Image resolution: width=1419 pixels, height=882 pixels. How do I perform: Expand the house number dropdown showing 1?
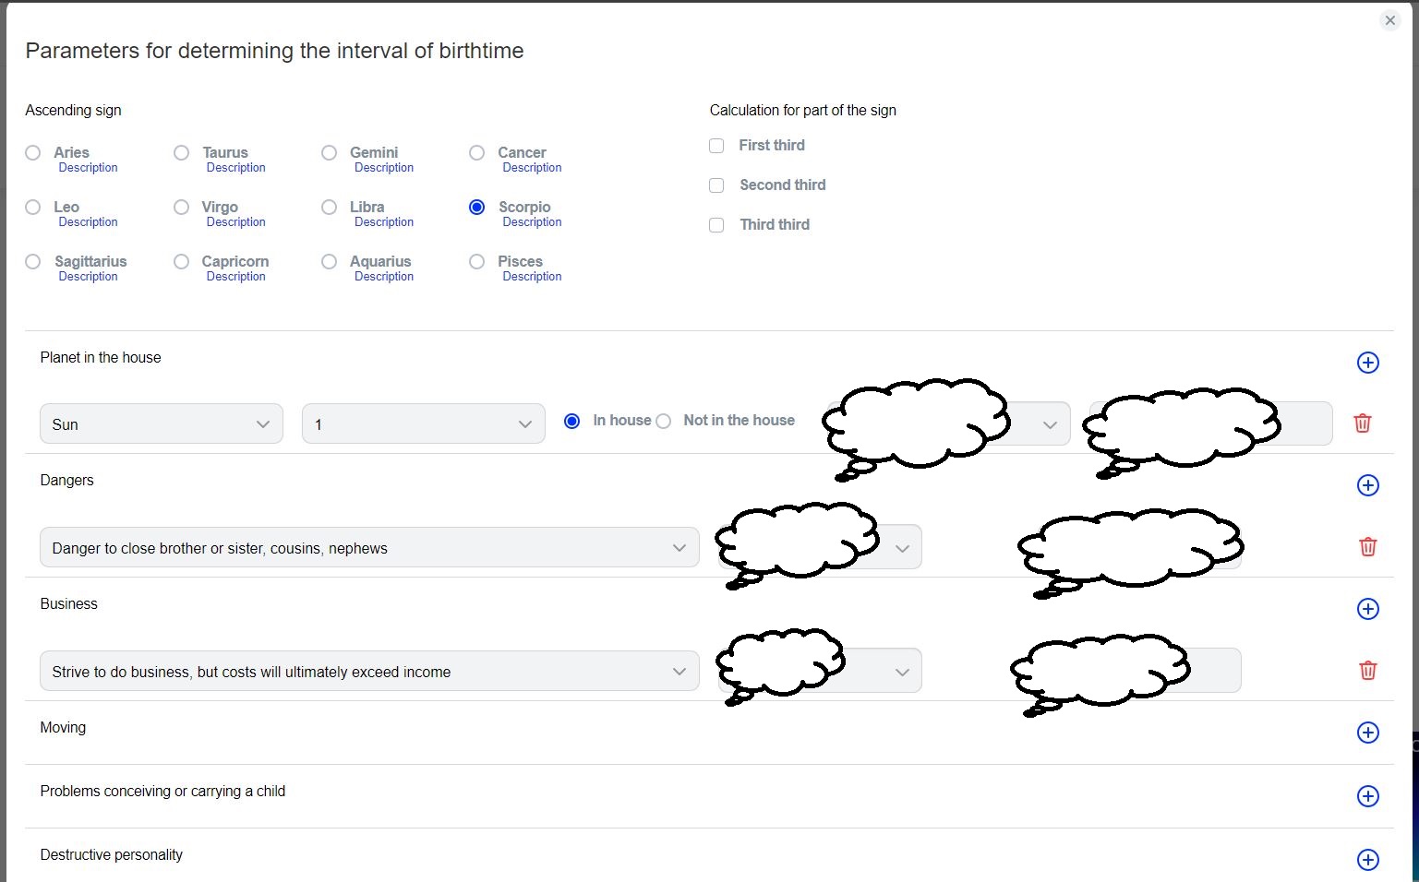[423, 424]
